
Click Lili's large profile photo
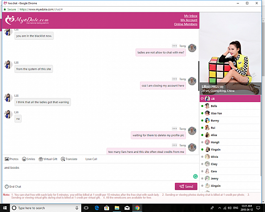click(230, 62)
